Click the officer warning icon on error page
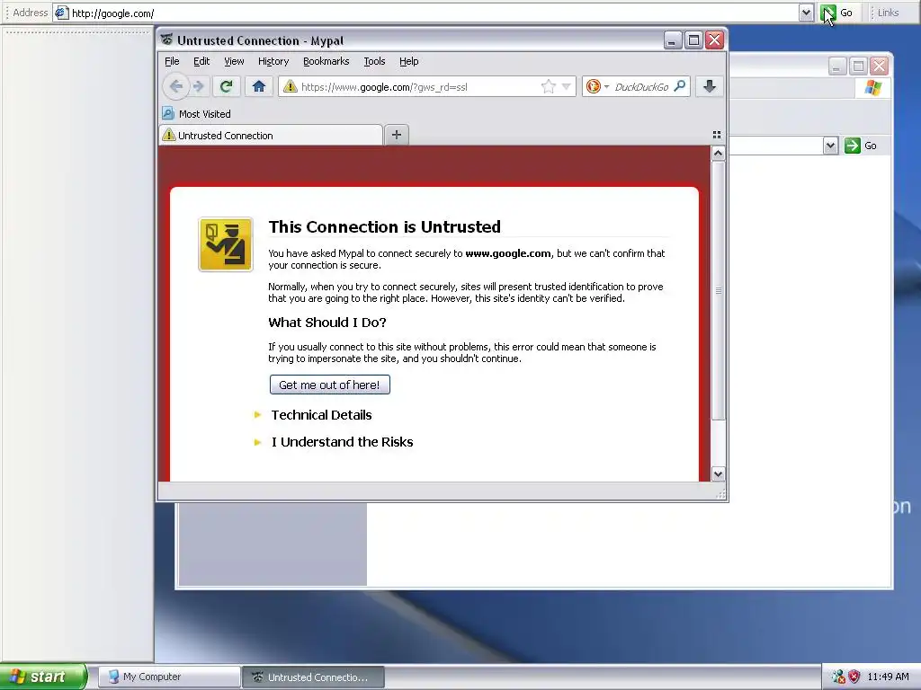The image size is (921, 690). (226, 244)
